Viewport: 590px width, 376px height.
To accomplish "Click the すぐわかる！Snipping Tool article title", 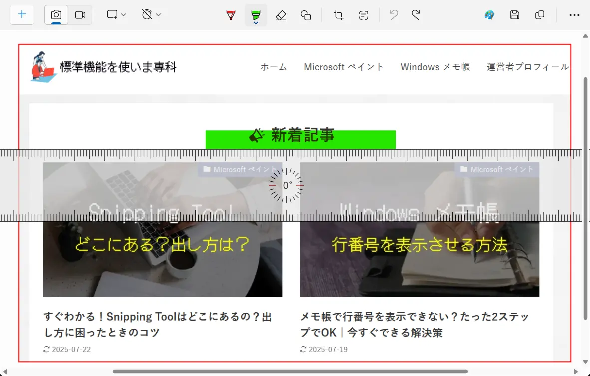I will 158,325.
